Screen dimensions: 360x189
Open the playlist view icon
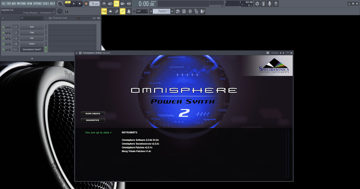pyautogui.click(x=178, y=11)
